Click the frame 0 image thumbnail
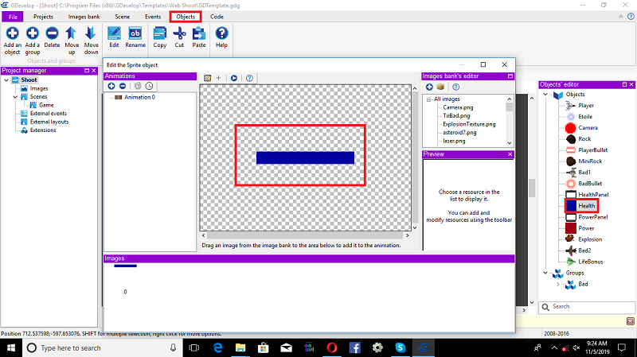The height and width of the screenshot is (357, 637). pyautogui.click(x=125, y=266)
